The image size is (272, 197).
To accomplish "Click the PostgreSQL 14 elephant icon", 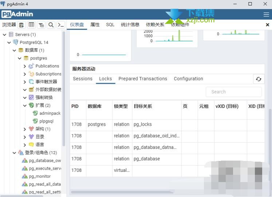I will [16, 42].
